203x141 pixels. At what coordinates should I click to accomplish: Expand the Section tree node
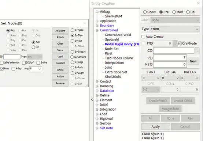click(x=97, y=123)
